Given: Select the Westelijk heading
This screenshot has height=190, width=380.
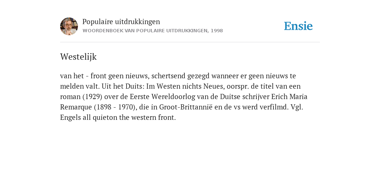Looking at the screenshot, I should [78, 57].
